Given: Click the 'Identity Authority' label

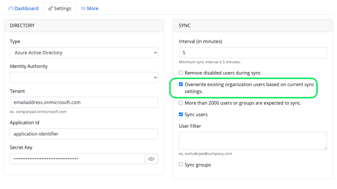Looking at the screenshot, I should click(x=29, y=66).
